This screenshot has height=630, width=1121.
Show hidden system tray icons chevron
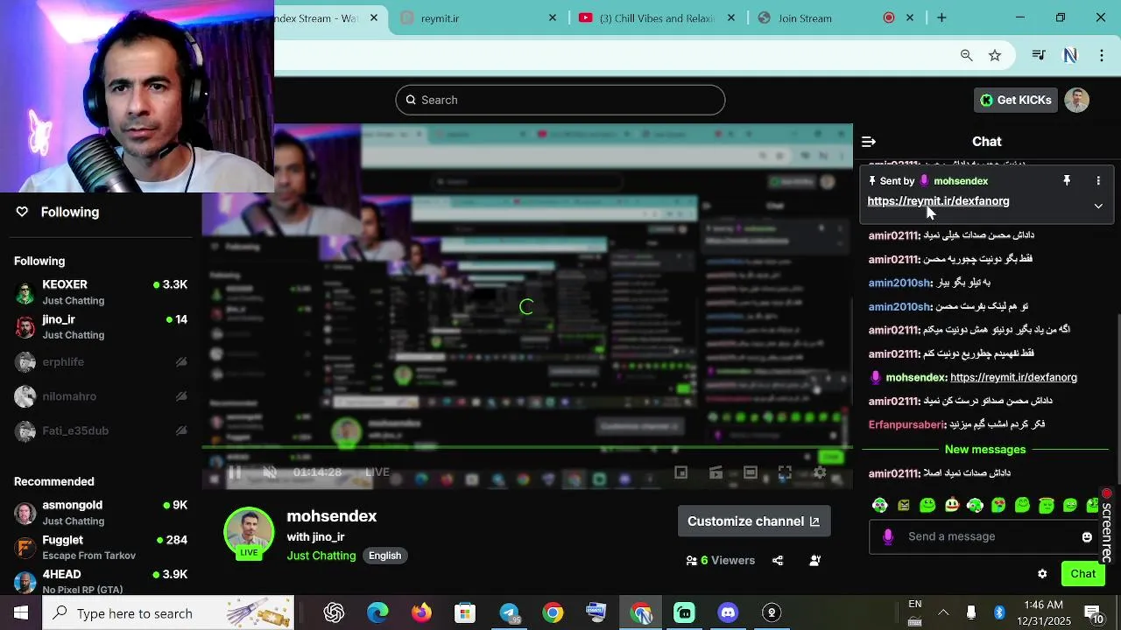pos(943,613)
